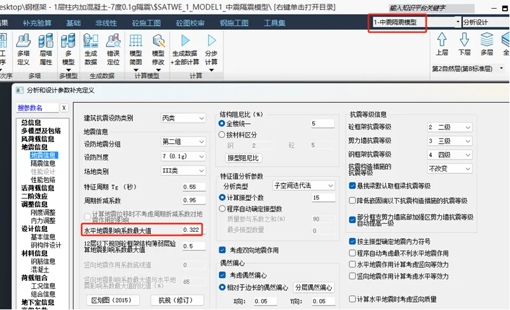Select 计算振型个数 radio
510x310 pixels.
click(x=222, y=198)
